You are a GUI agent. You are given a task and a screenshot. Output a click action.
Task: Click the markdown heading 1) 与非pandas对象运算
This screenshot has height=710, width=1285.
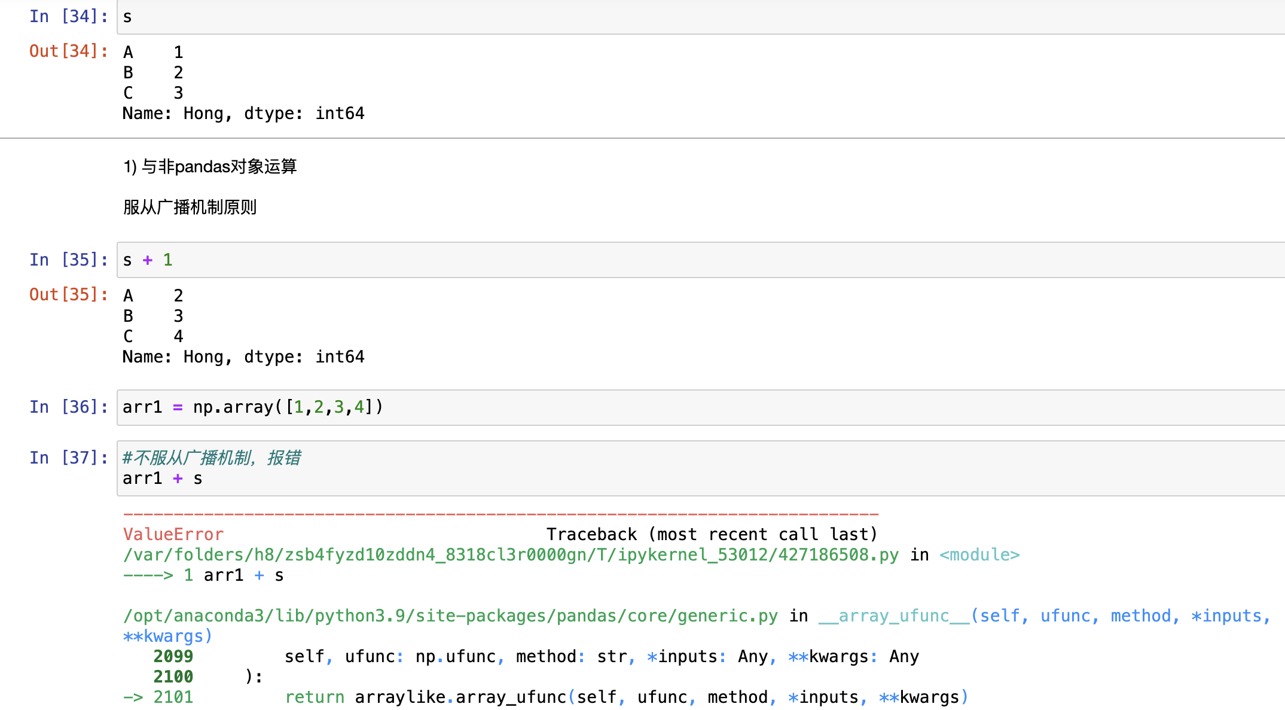(x=210, y=166)
